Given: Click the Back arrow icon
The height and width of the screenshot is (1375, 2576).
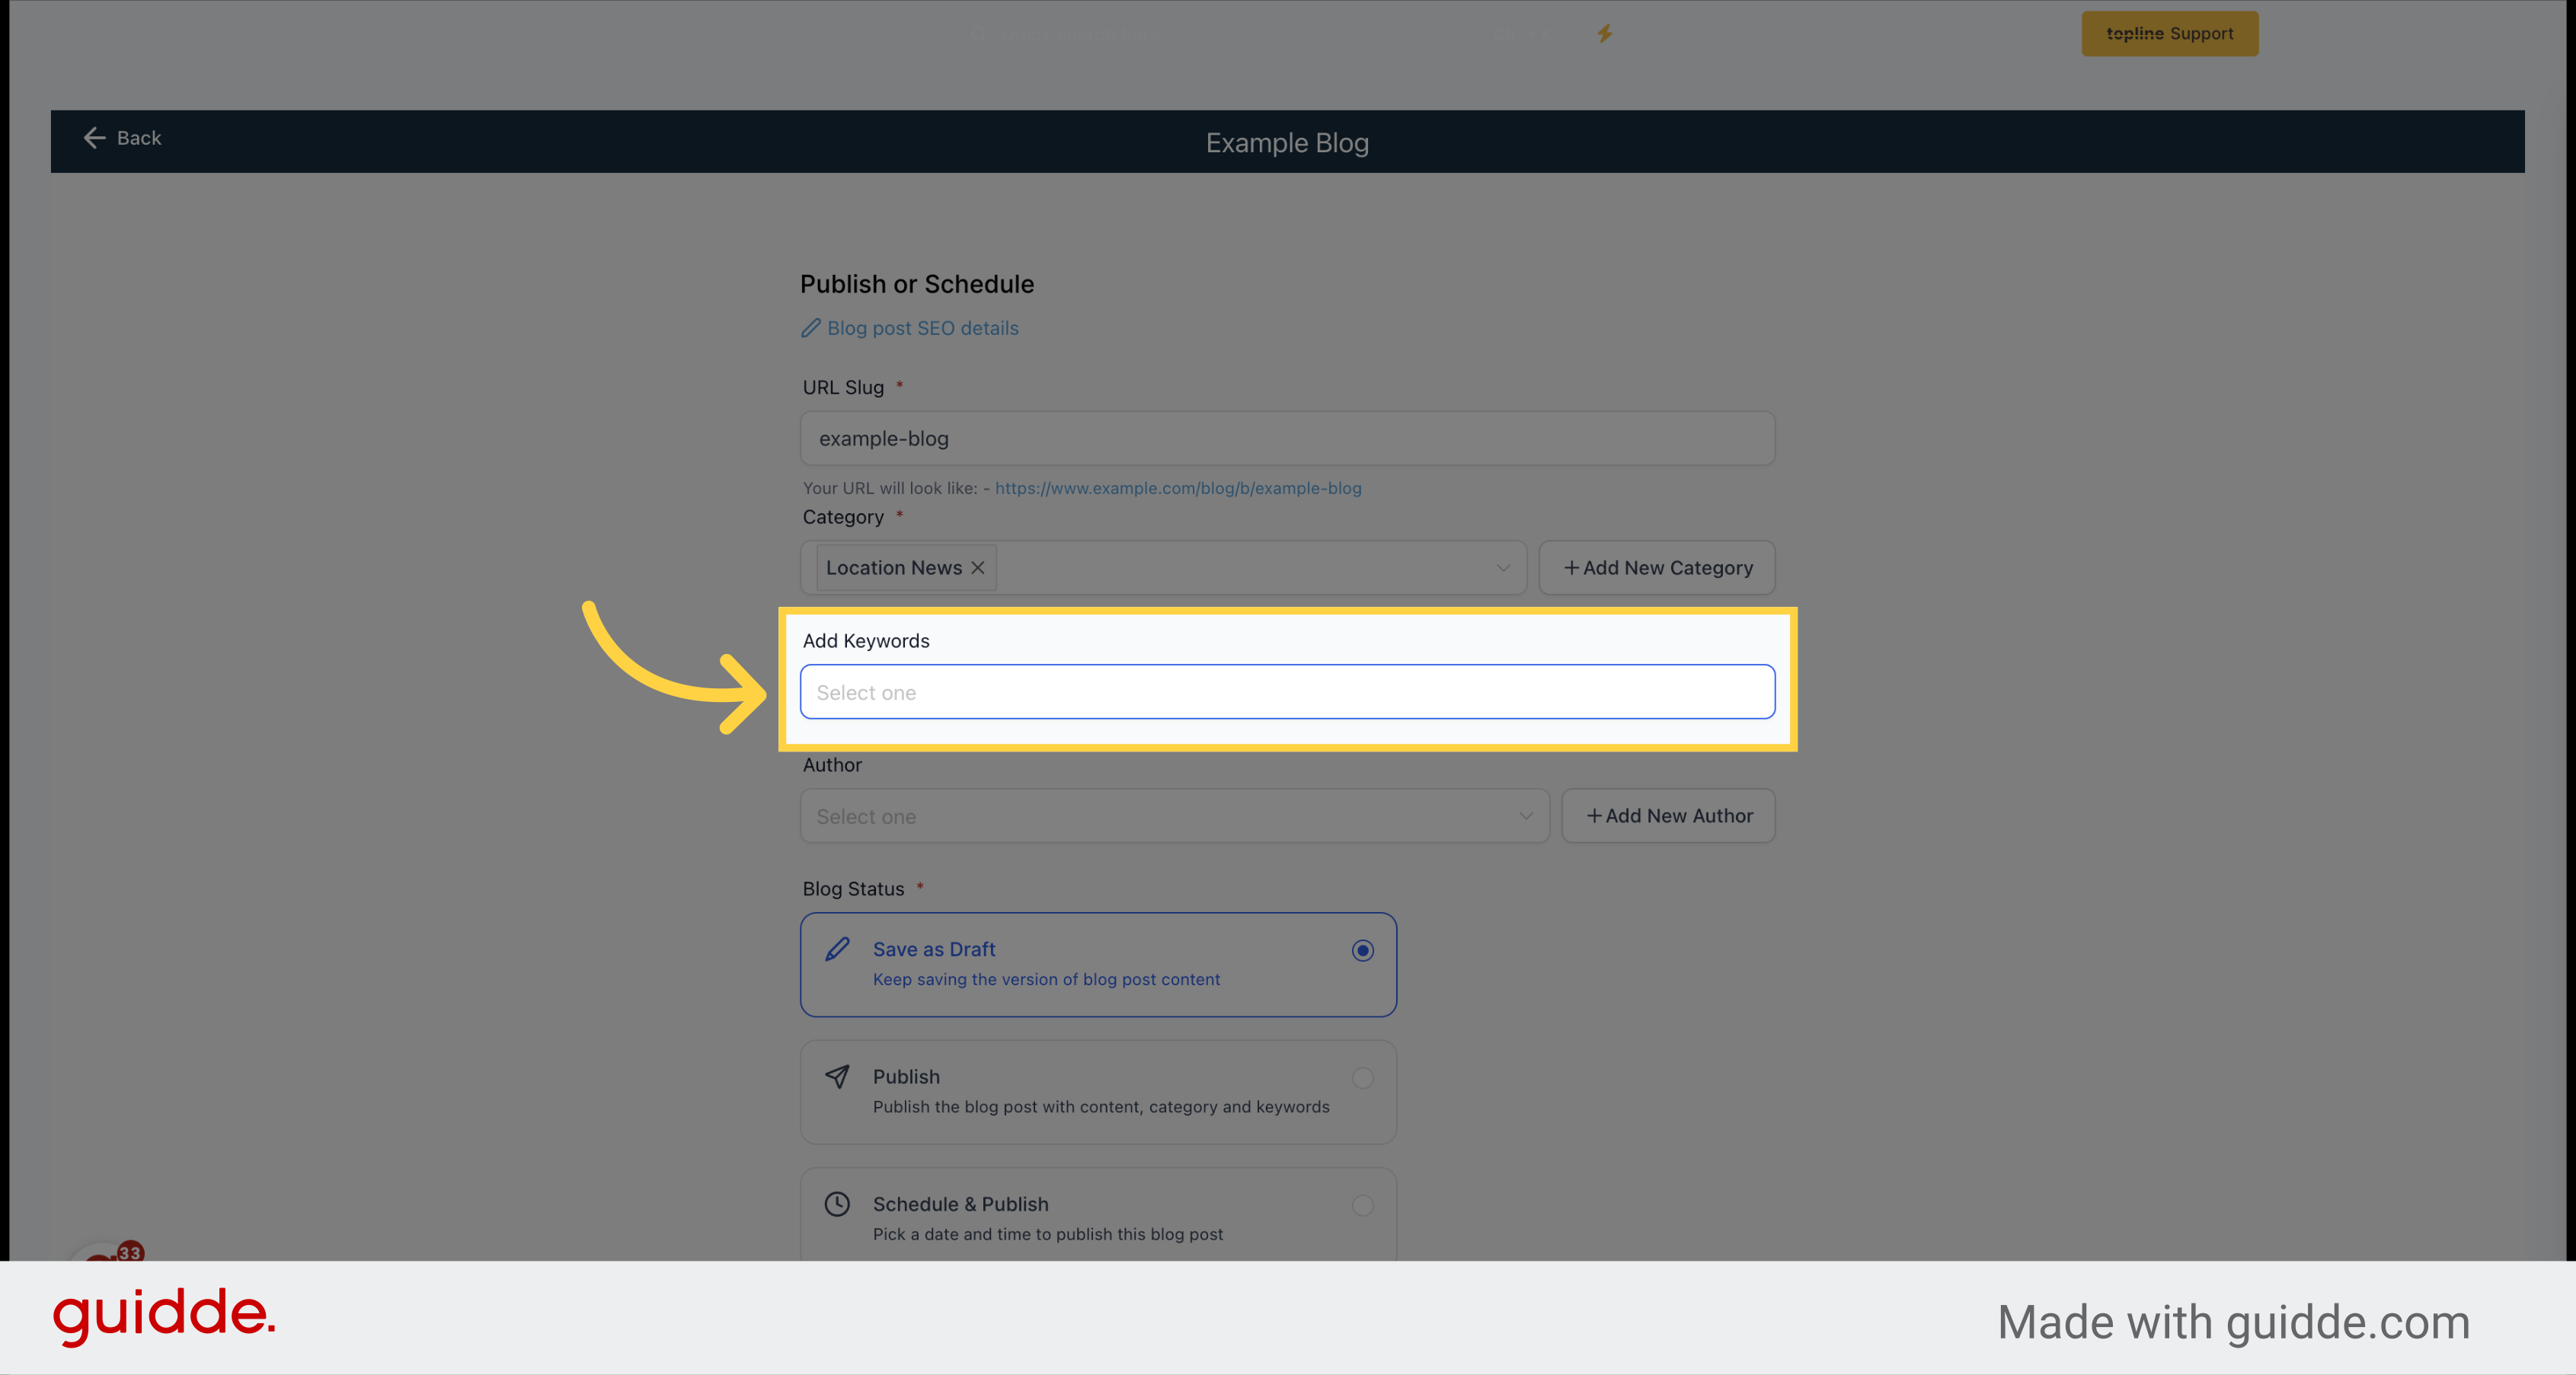Looking at the screenshot, I should pyautogui.click(x=94, y=138).
